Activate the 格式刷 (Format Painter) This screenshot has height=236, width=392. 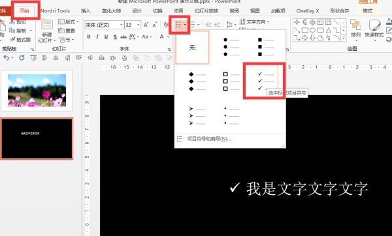tap(20, 39)
